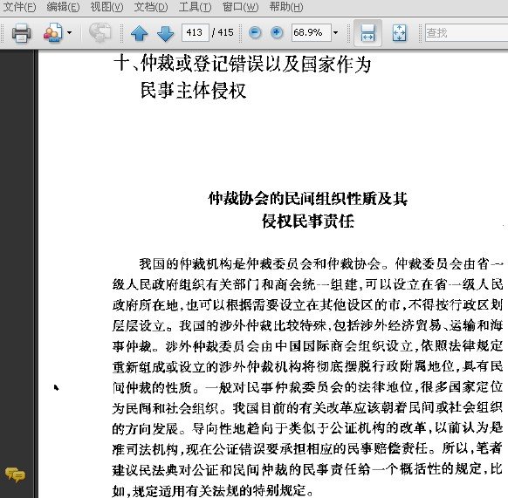Go to next page with down arrow
The height and width of the screenshot is (498, 508).
pos(165,33)
